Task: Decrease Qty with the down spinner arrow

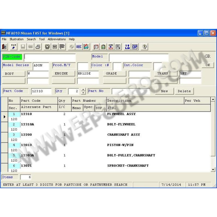Action: pos(83,93)
